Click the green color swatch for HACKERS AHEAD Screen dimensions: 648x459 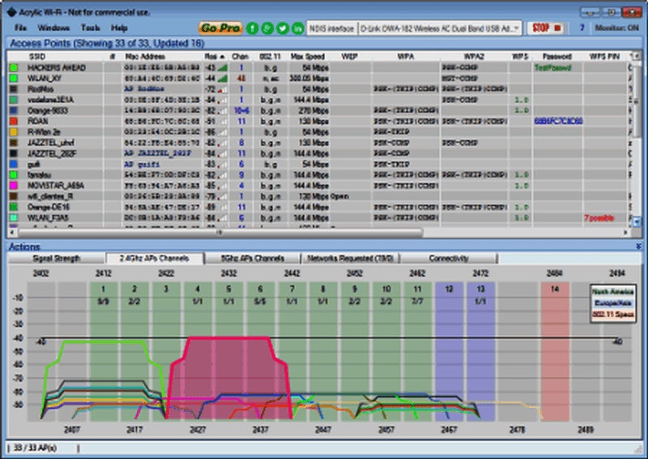coord(14,68)
